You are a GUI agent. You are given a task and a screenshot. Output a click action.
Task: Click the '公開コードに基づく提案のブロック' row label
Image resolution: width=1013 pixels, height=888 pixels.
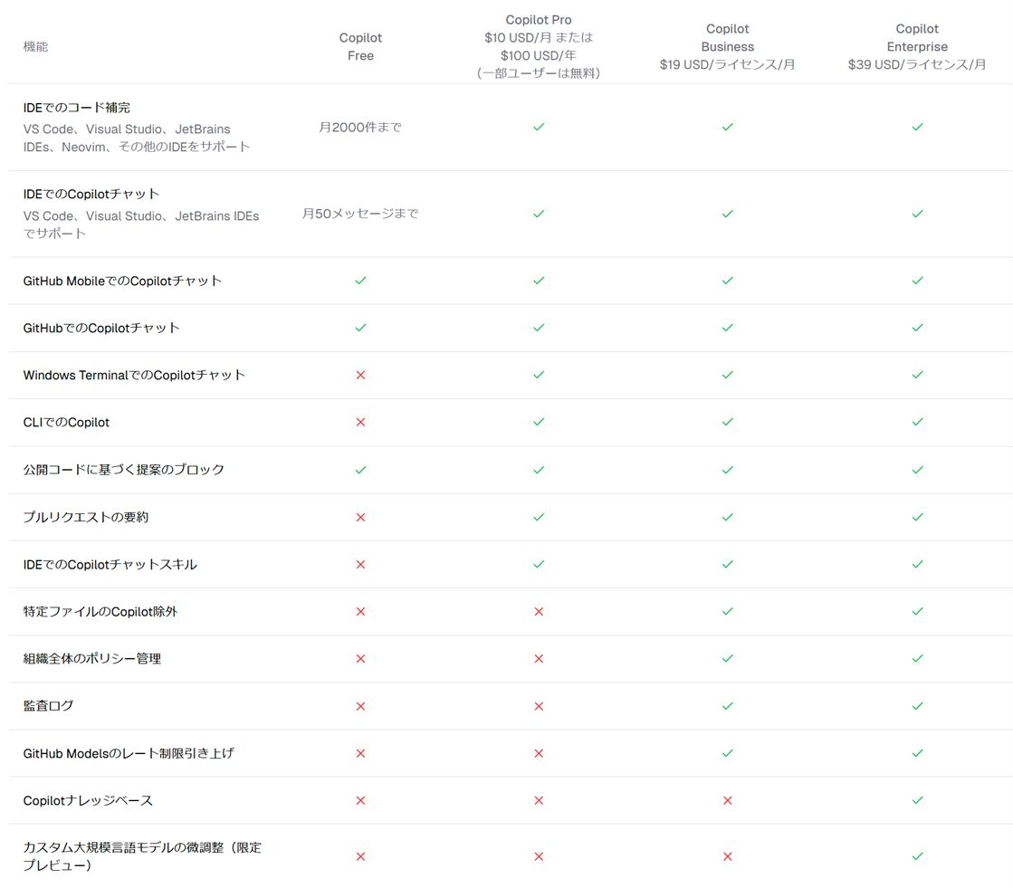coord(124,470)
